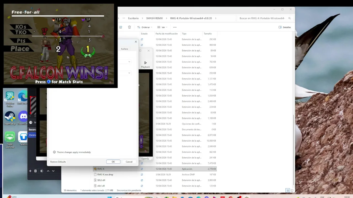Image resolution: width=353 pixels, height=198 pixels.
Task: Go to Escritorio breadcrumb folder
Action: [x=133, y=18]
